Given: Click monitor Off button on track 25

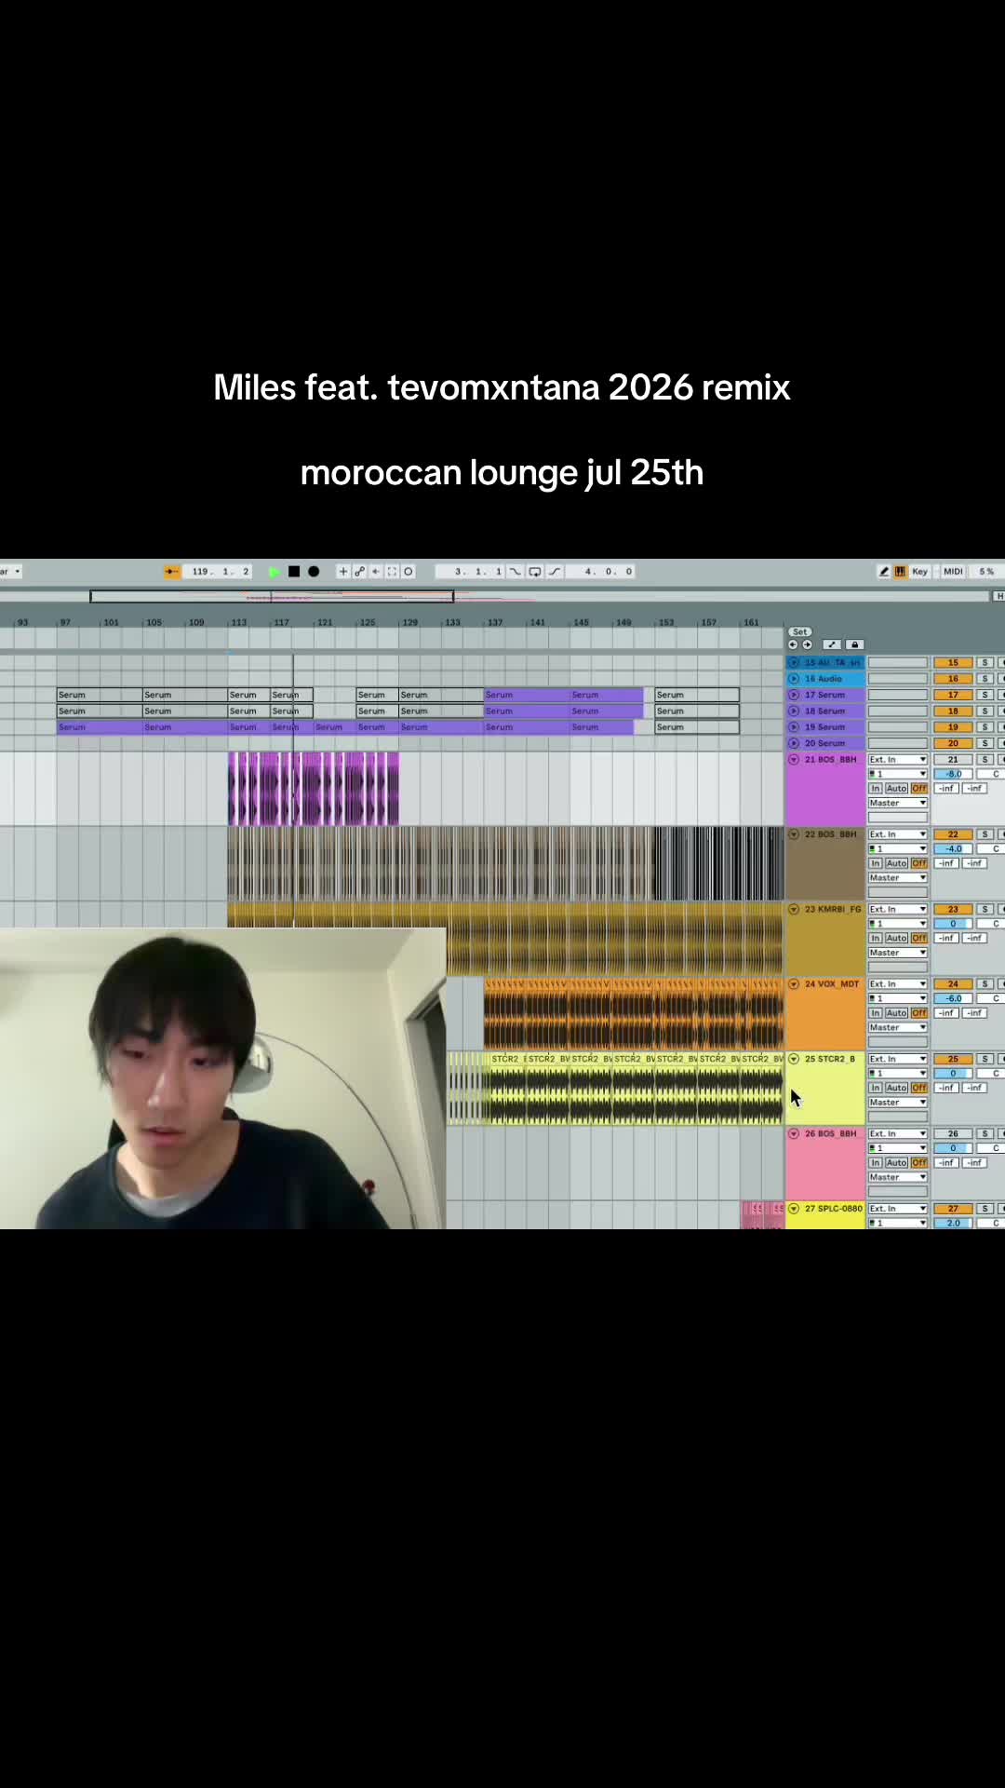Looking at the screenshot, I should pos(919,1088).
